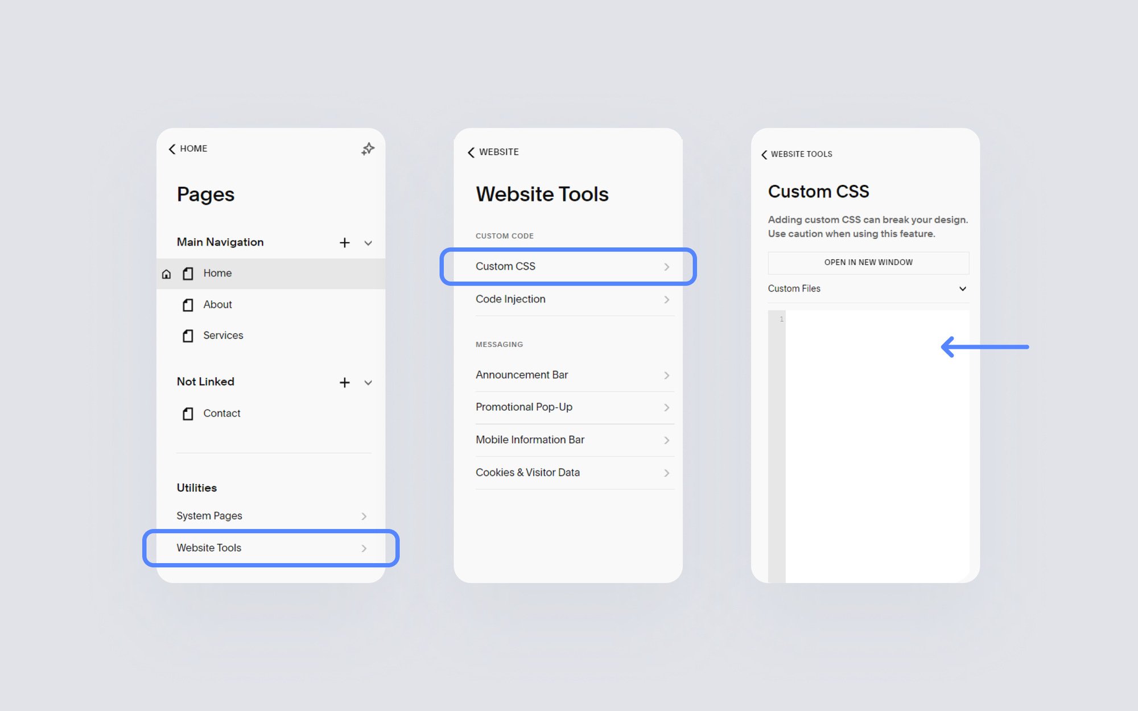Click the HOME back label in Pages

[193, 148]
